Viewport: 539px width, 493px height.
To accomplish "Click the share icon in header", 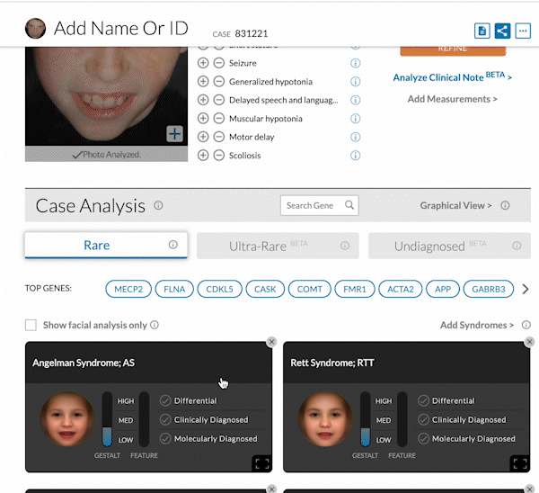I will 503,31.
